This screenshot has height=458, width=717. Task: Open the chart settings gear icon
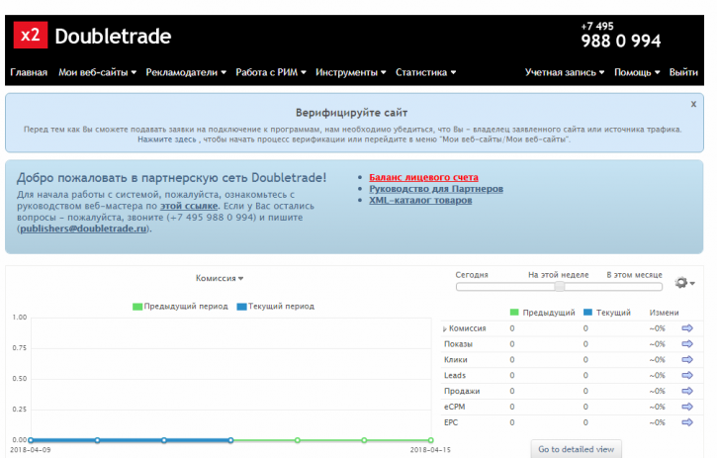click(x=684, y=283)
